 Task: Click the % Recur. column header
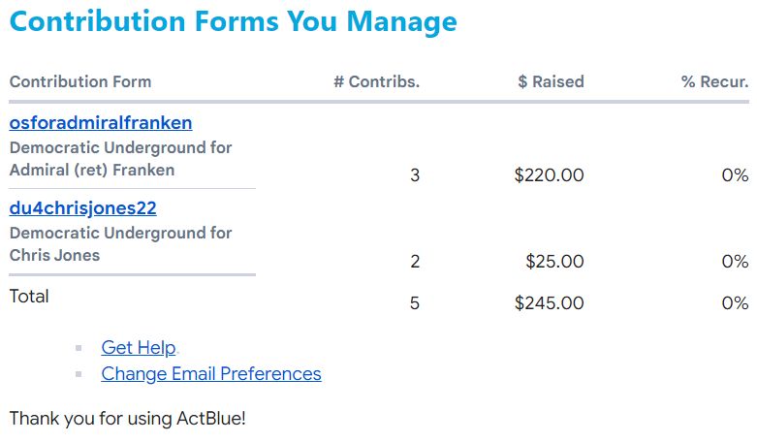(714, 81)
